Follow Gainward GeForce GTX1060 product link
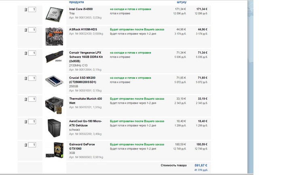283x175 pixels. 82,146
